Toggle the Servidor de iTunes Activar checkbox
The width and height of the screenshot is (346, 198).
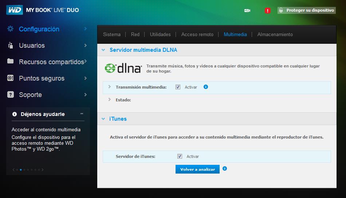[x=180, y=156]
